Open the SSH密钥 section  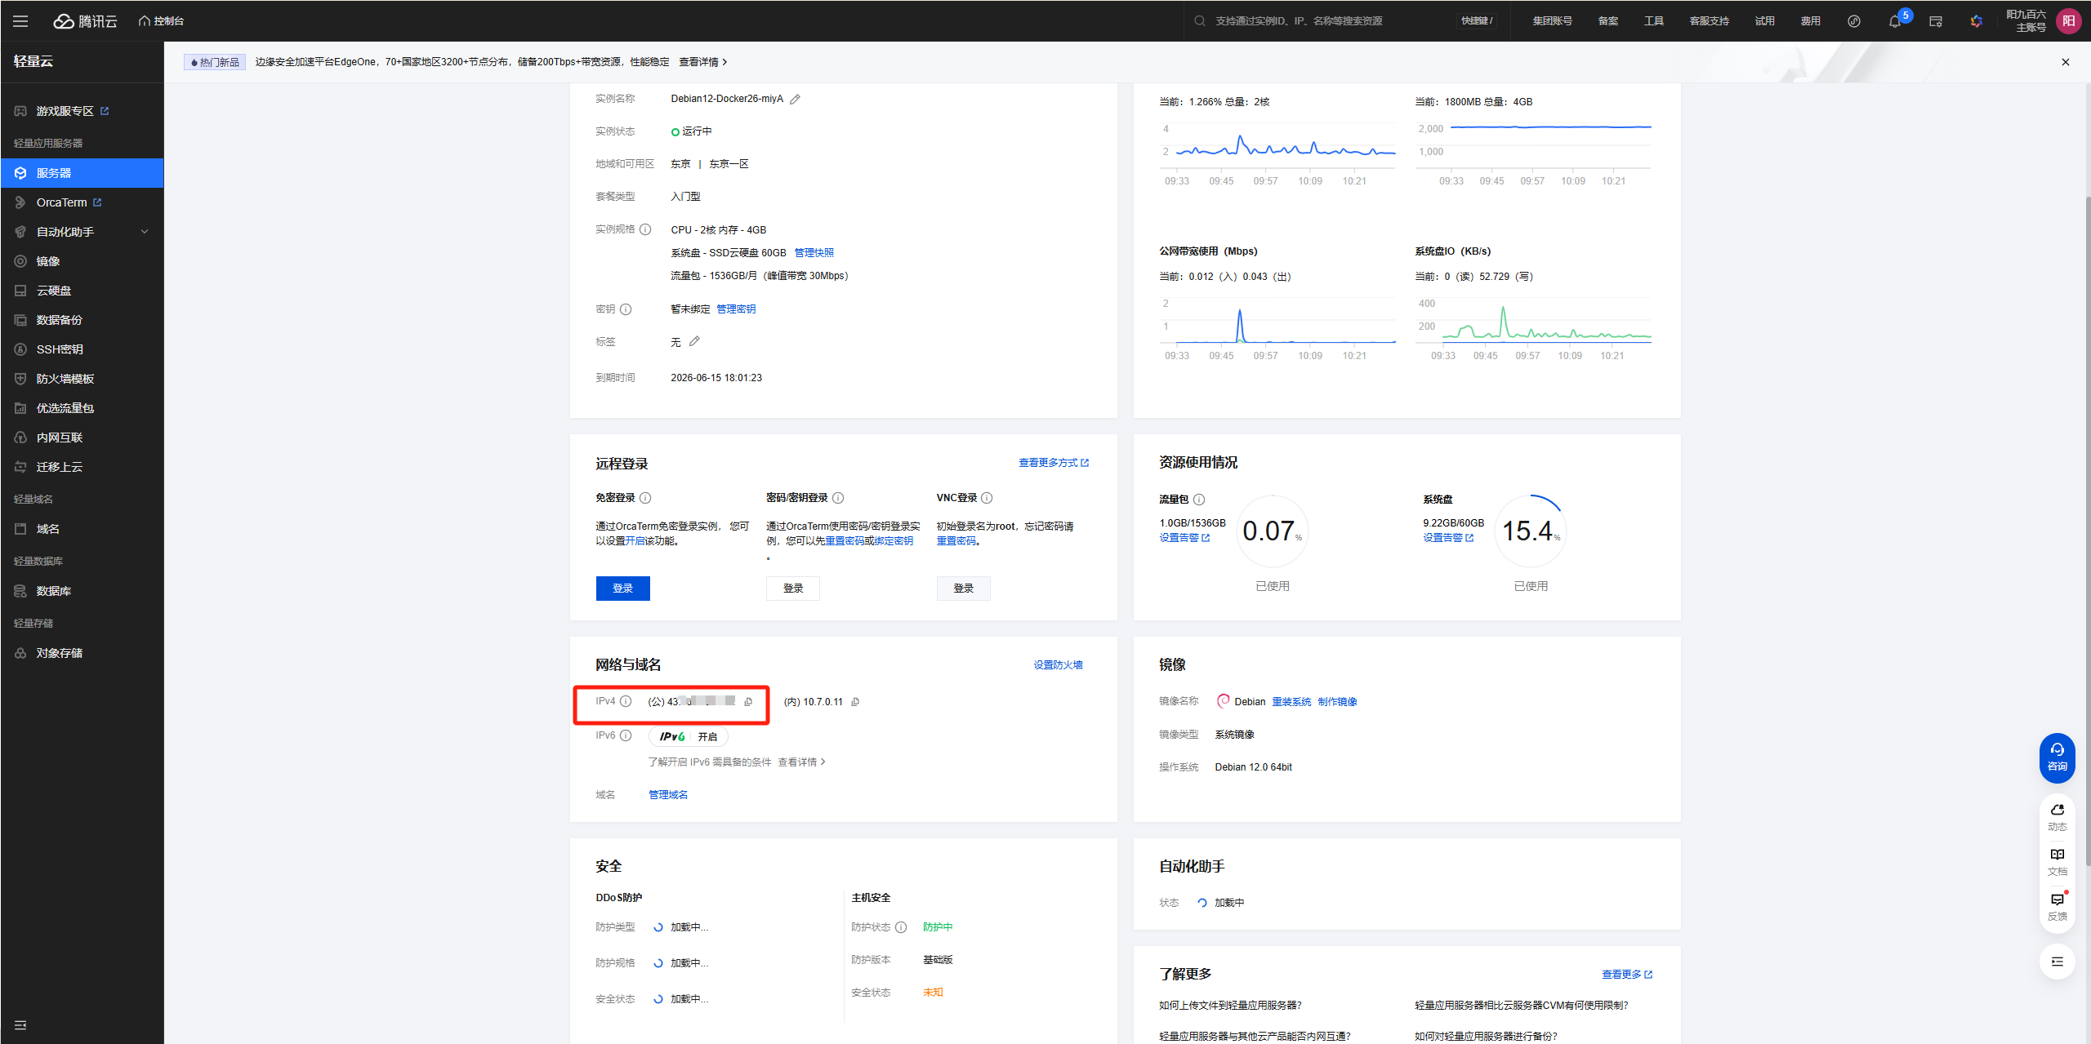coord(58,349)
